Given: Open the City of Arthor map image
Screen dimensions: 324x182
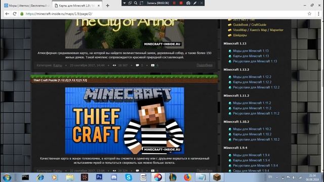Looking at the screenshot, I should tap(125, 34).
